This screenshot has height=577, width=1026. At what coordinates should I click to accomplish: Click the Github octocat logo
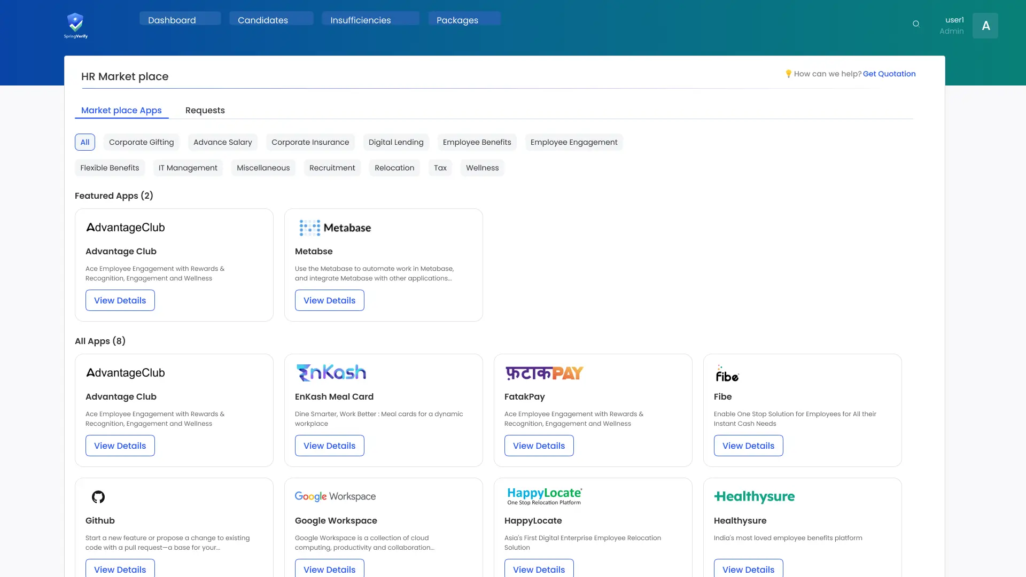98,497
